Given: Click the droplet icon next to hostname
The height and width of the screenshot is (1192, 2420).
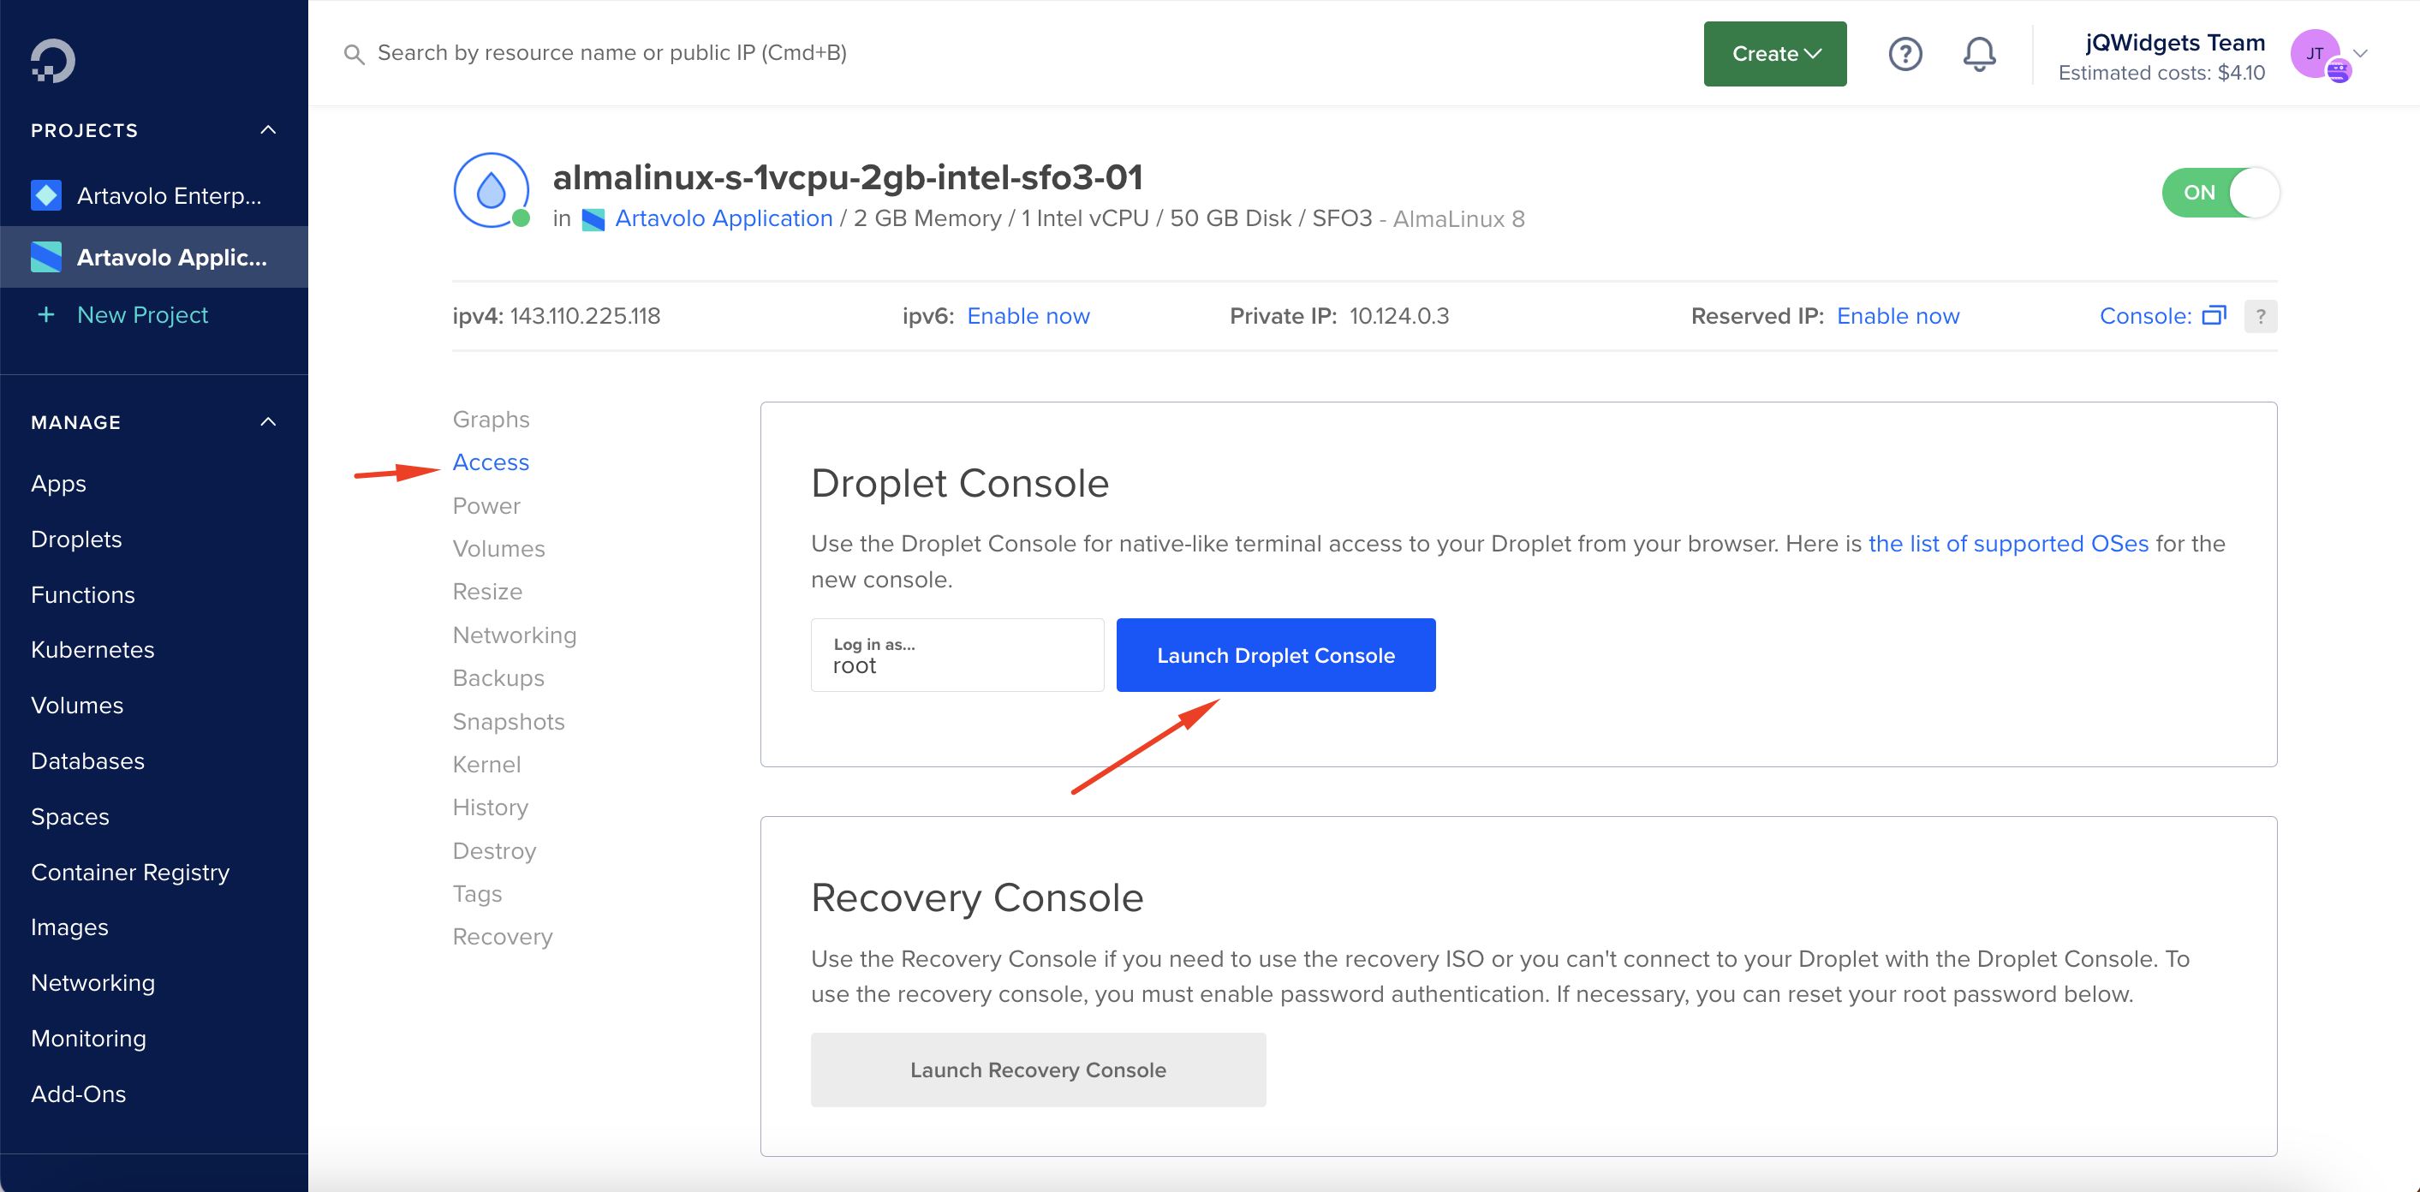Looking at the screenshot, I should [492, 191].
